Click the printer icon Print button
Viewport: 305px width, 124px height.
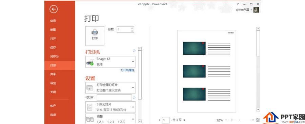tap(95, 36)
